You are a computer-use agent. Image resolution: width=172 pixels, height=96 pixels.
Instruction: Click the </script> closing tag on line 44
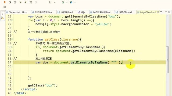[29, 89]
